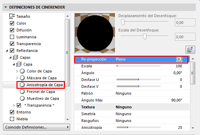Select the Simetría row value Ninguno

123,114
